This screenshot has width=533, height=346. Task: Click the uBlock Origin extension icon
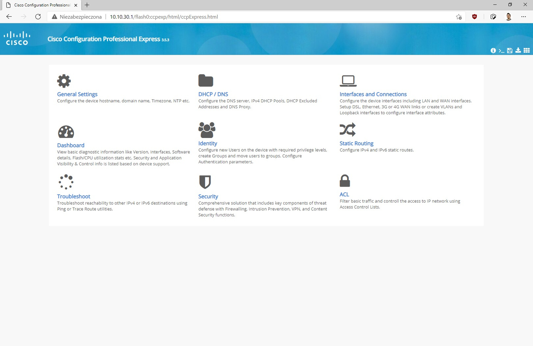point(474,17)
